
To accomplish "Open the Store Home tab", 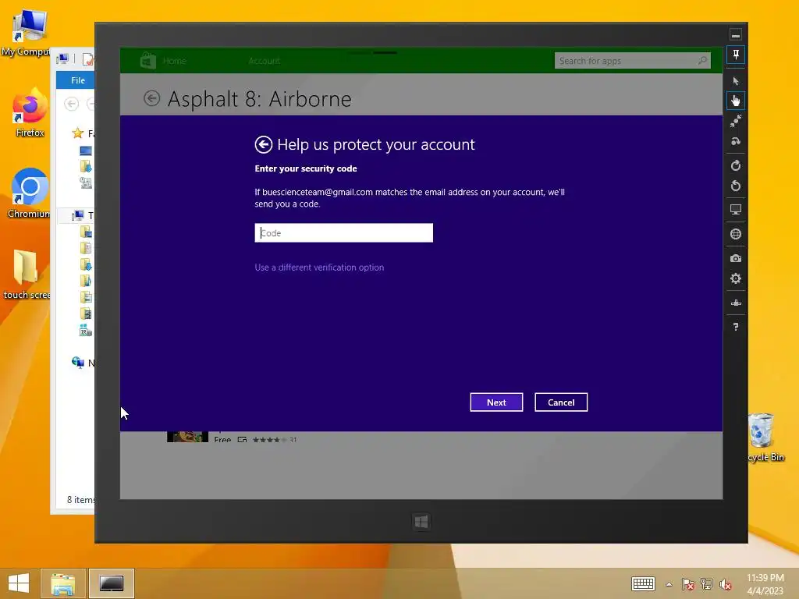I will point(174,61).
